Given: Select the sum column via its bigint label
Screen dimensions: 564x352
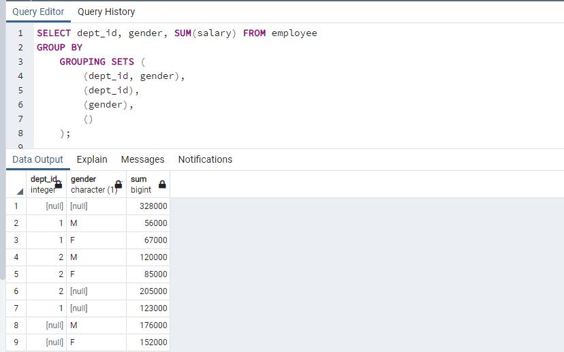Looking at the screenshot, I should coord(140,190).
